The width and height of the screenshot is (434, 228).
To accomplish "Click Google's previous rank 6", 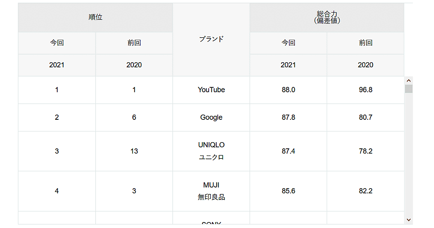I will 134,117.
